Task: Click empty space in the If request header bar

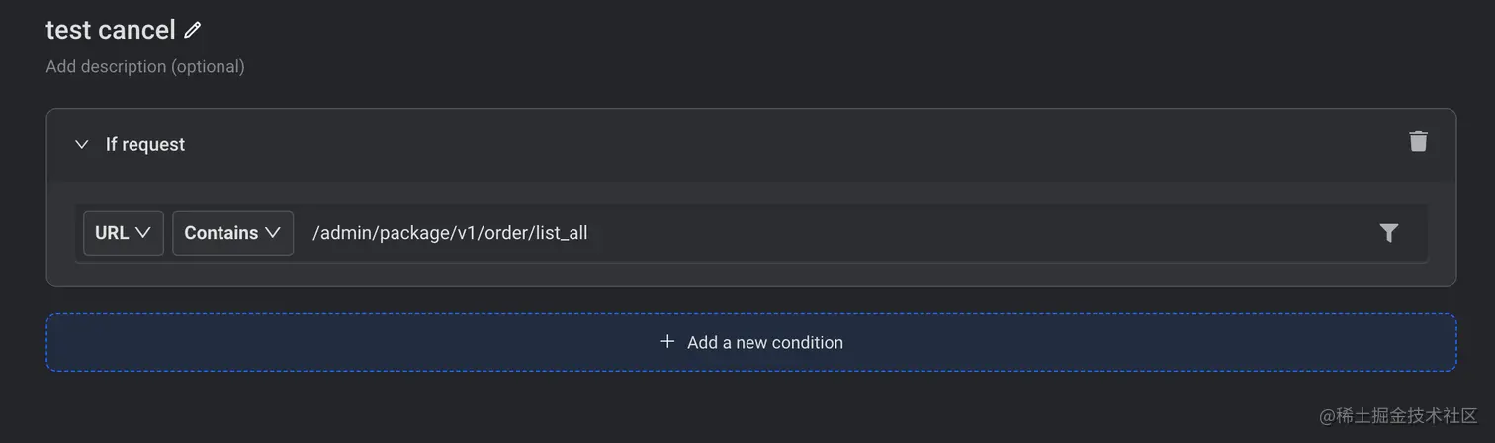Action: click(x=791, y=144)
